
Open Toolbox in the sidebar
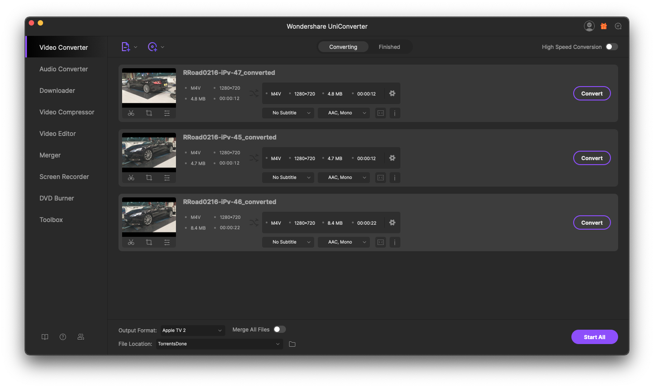tap(66, 220)
